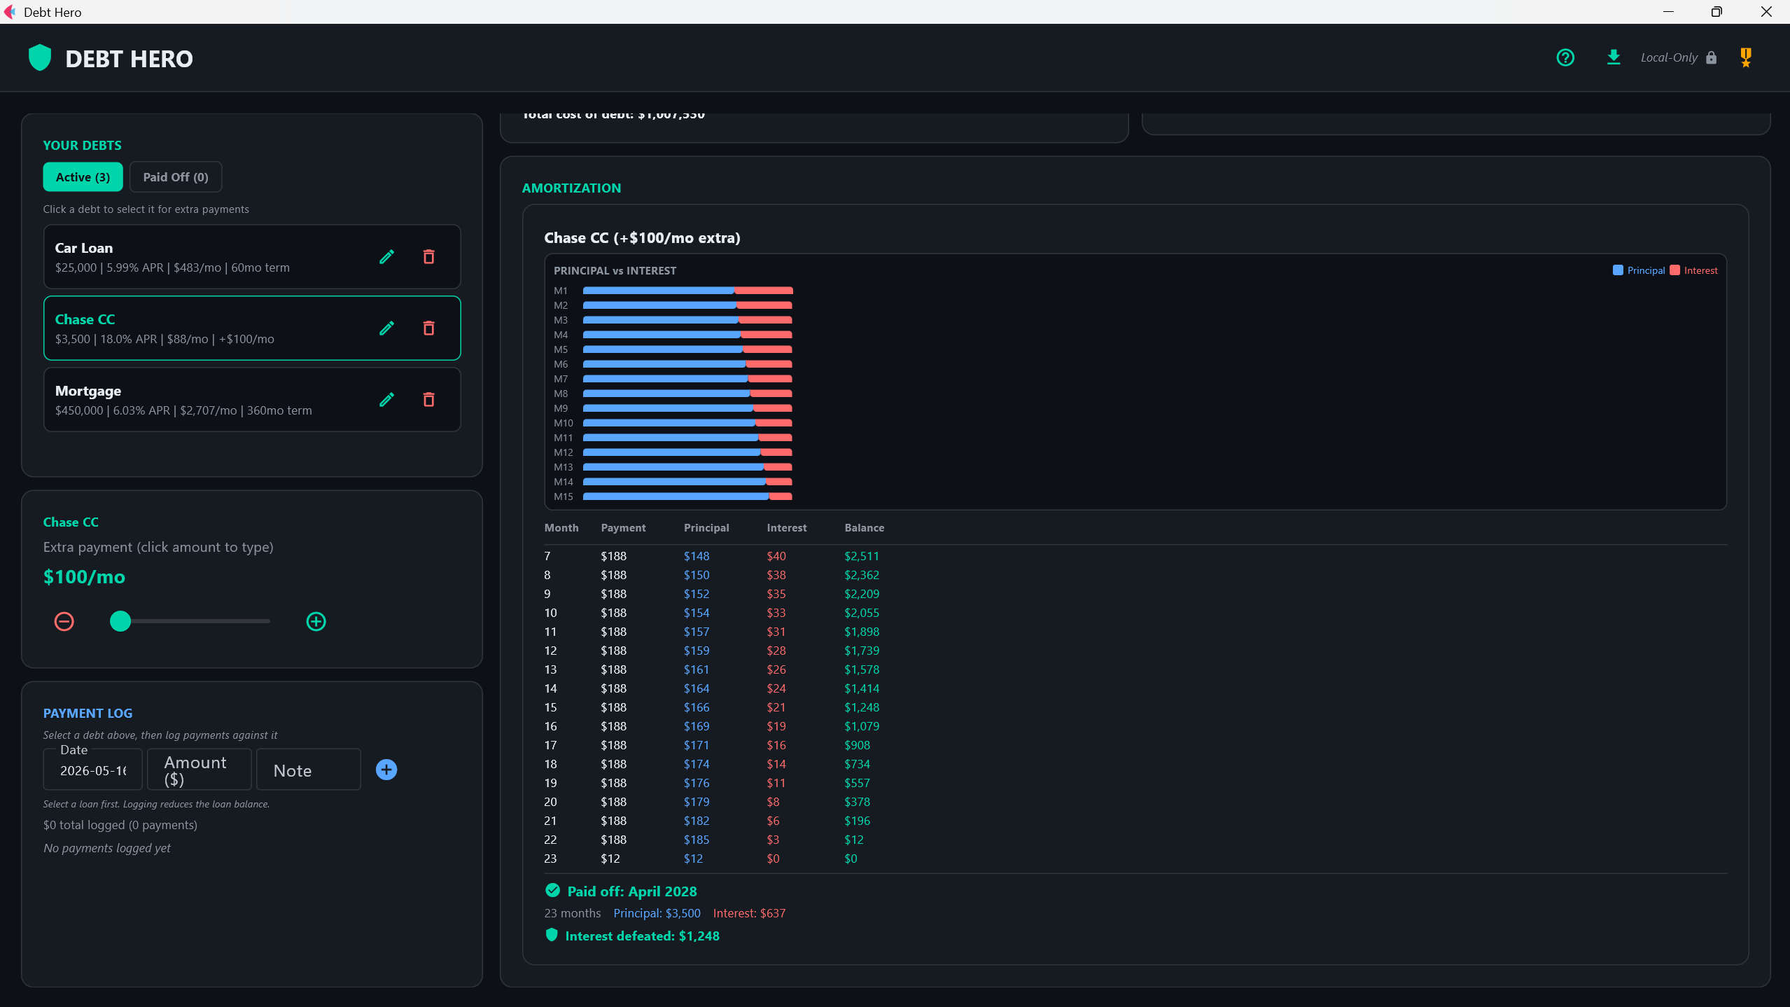Delete the Car Loan debt
1790x1007 pixels.
click(x=429, y=257)
